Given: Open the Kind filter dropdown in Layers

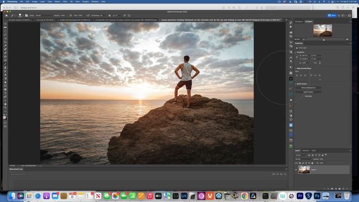Looking at the screenshot, I should 301,155.
